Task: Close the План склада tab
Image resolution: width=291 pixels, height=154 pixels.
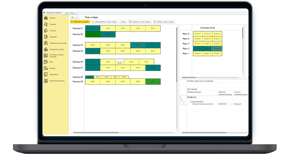Action: [76, 13]
